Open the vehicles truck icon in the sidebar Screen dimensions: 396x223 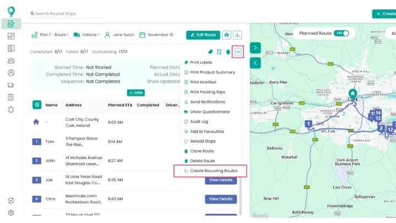point(11,85)
